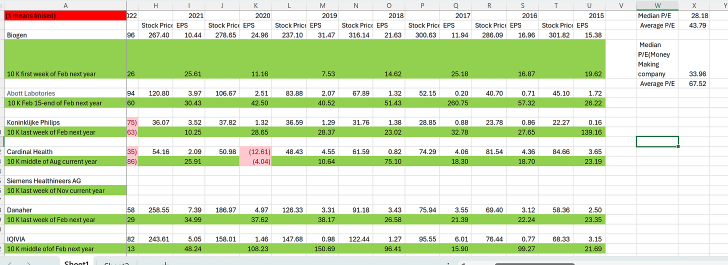The width and height of the screenshot is (728, 265).
Task: Select Median P/E value 28.18
Action: point(694,15)
